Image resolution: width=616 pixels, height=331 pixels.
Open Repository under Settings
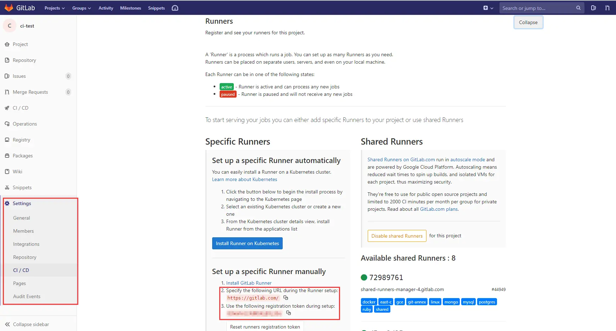(25, 257)
